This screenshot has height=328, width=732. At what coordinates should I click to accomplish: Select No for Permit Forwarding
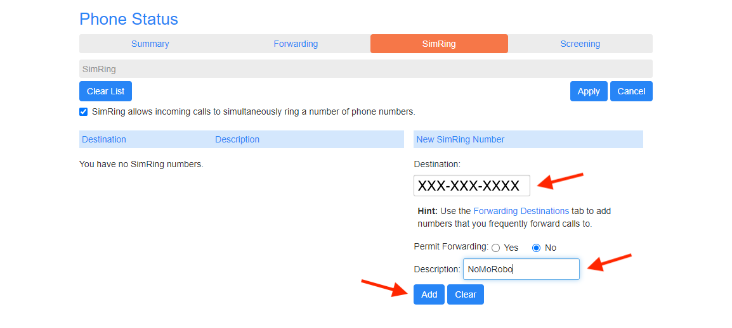point(536,248)
